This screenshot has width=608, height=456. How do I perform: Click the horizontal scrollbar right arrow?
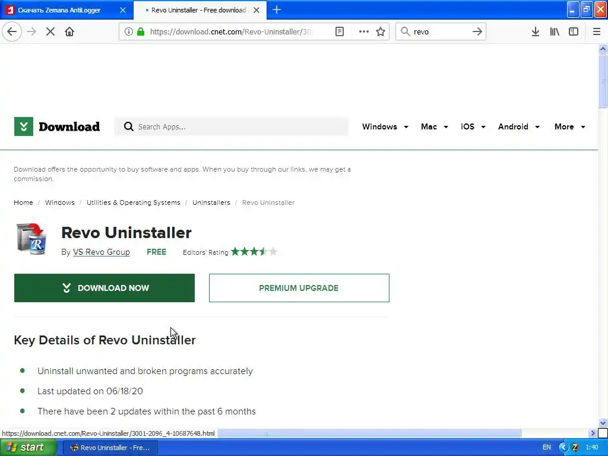(x=593, y=433)
